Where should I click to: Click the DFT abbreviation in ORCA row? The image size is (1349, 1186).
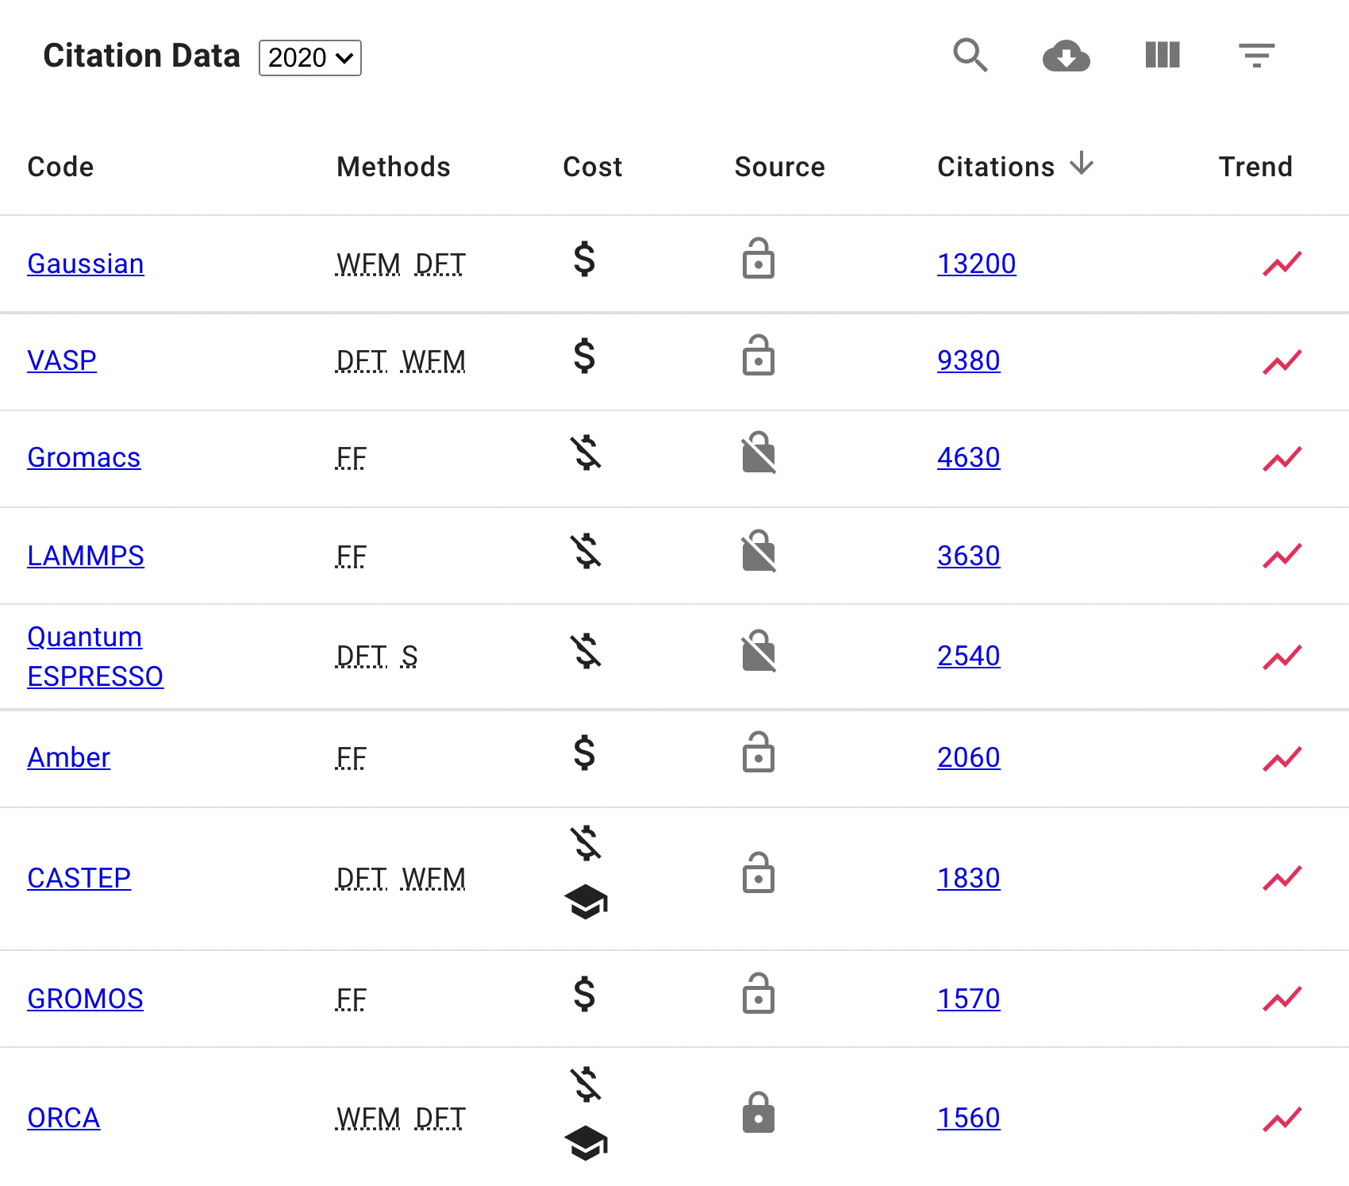point(440,1118)
